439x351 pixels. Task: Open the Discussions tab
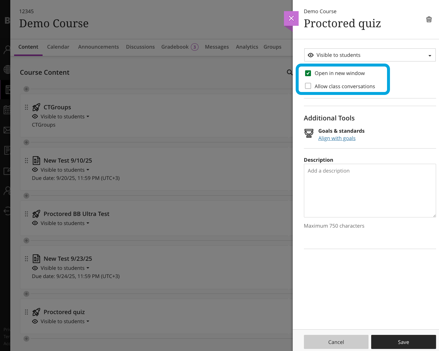pyautogui.click(x=140, y=47)
